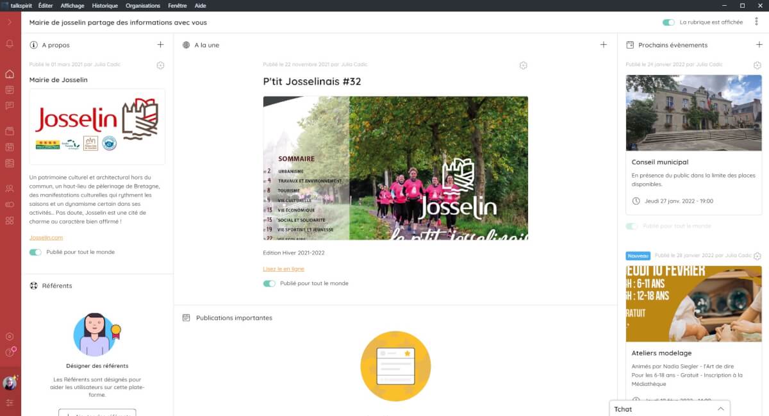Image resolution: width=769 pixels, height=416 pixels.
Task: Open the 'Lisez le en ligne' link
Action: (283, 269)
